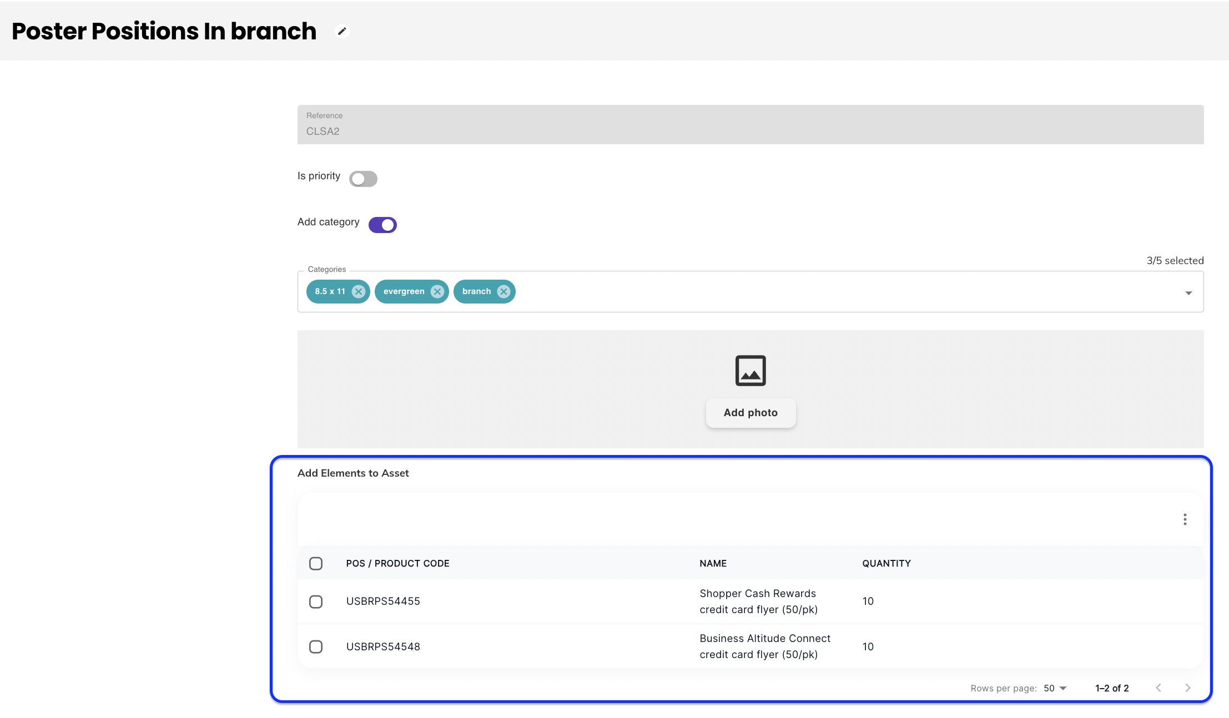Click the pencil edit icon beside title
Image resolution: width=1229 pixels, height=718 pixels.
[342, 31]
